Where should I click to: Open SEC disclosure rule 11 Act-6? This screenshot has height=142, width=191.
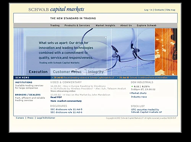pos(66,112)
